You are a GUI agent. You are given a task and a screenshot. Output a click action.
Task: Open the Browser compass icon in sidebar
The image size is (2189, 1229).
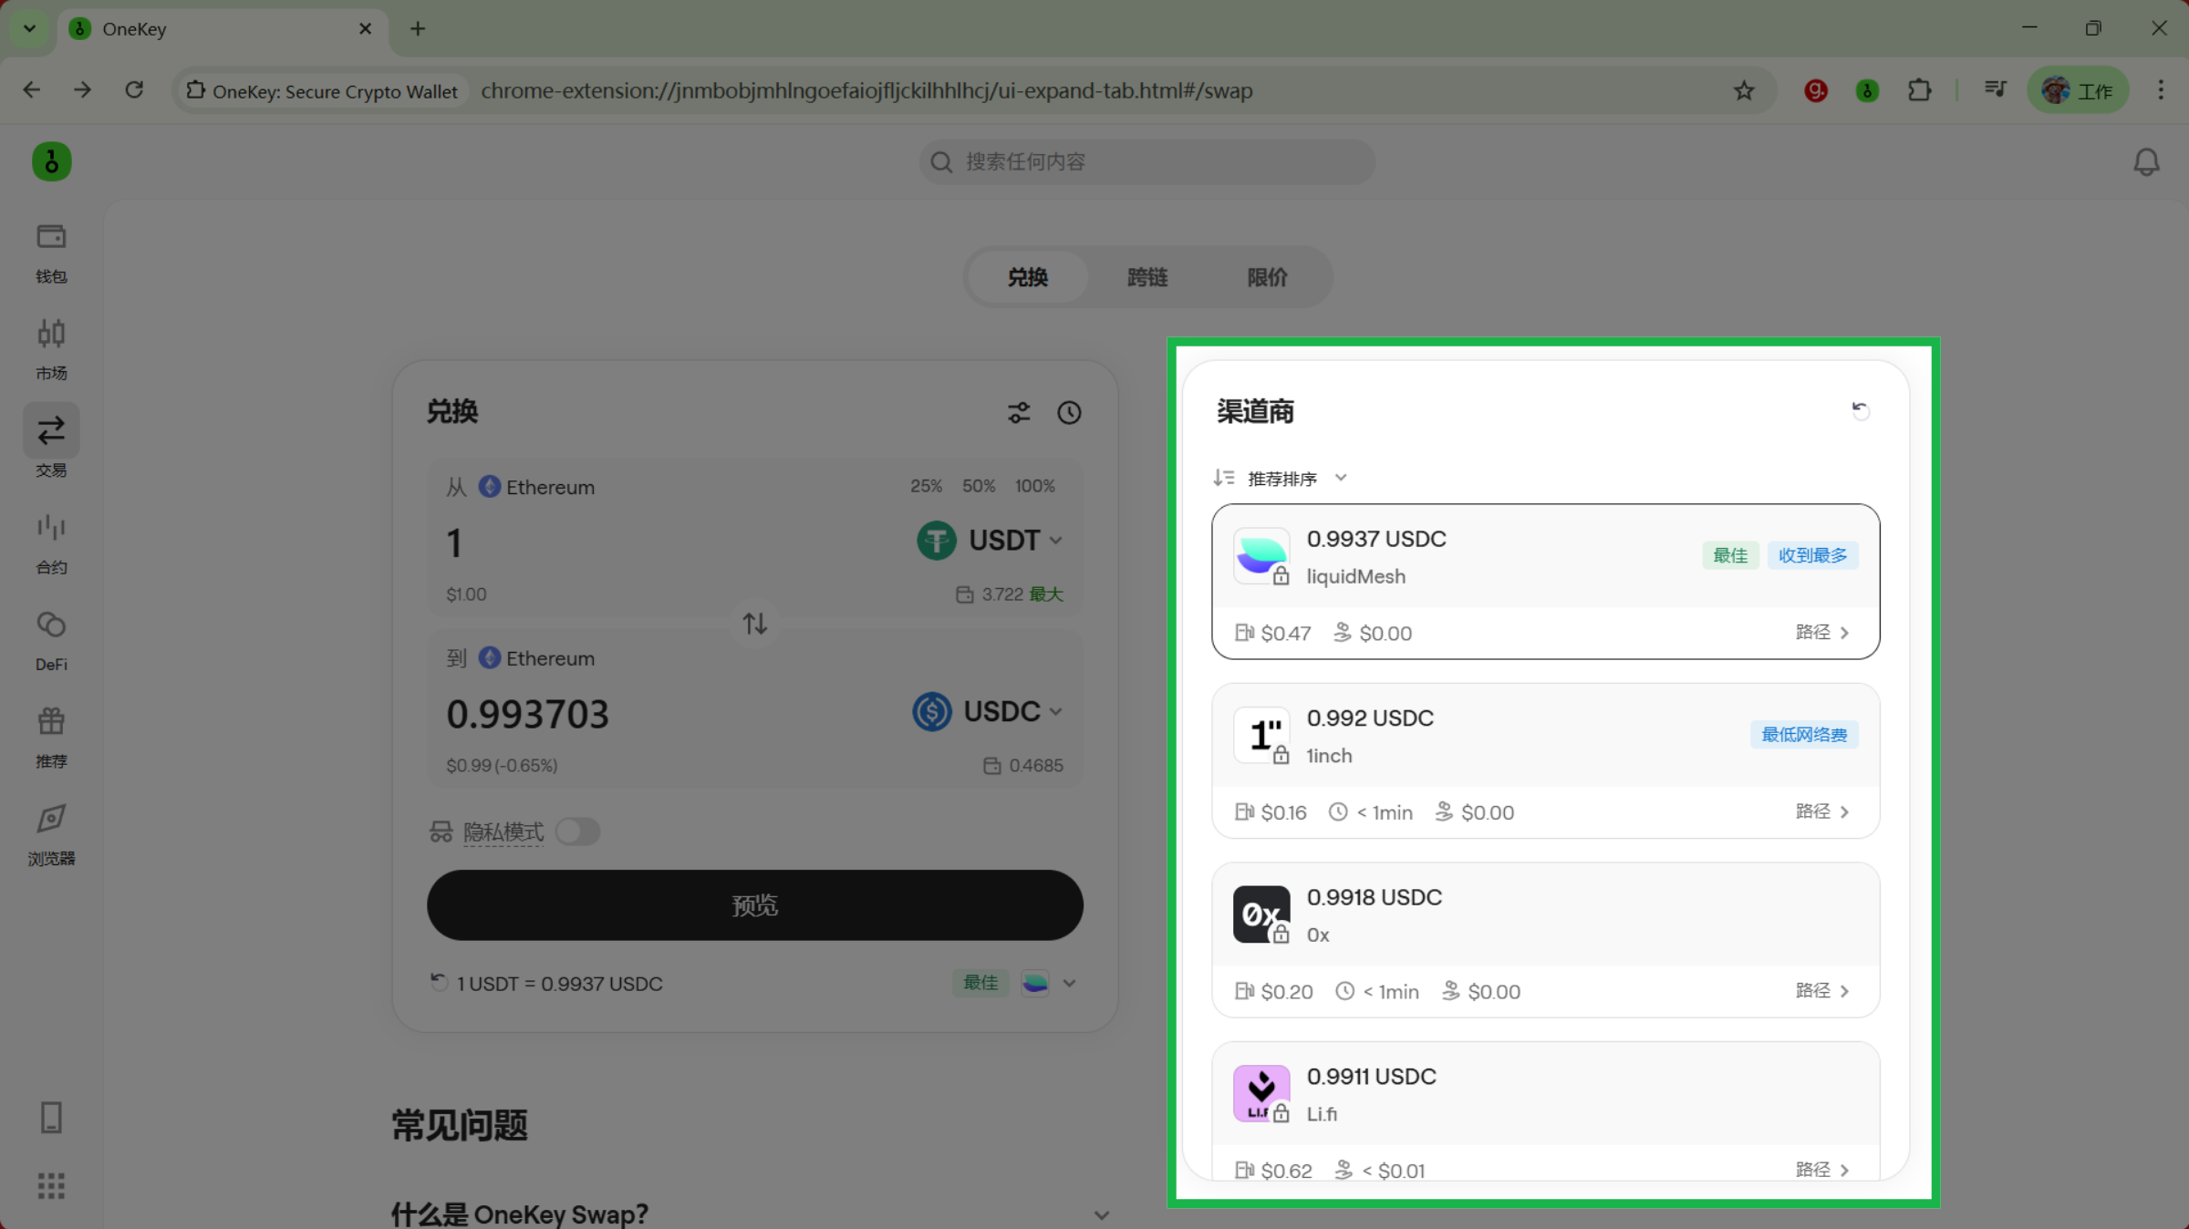pyautogui.click(x=51, y=819)
